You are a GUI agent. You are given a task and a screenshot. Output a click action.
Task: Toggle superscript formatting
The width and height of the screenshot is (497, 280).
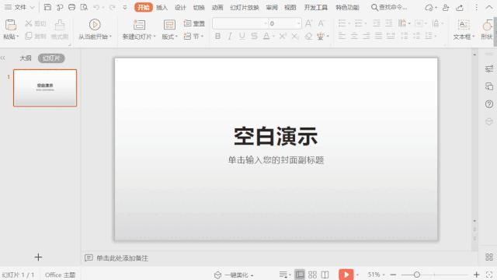pyautogui.click(x=283, y=37)
